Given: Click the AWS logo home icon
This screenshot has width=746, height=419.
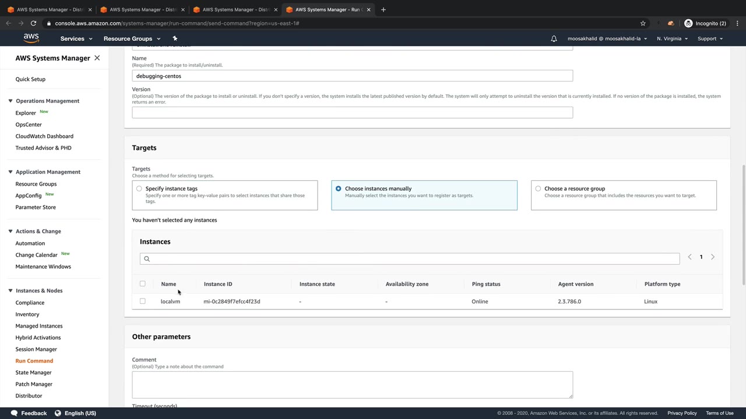Looking at the screenshot, I should click(31, 38).
